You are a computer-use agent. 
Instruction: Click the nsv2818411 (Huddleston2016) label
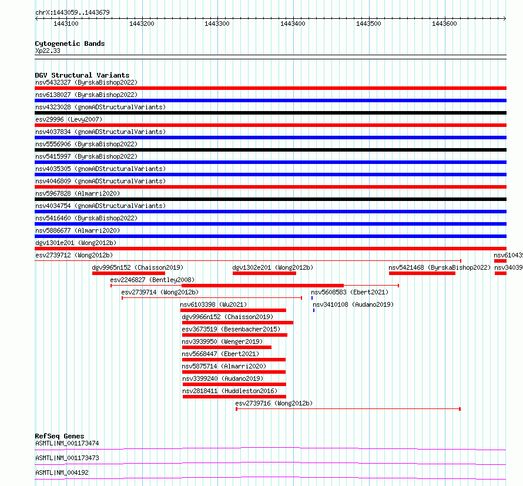[230, 391]
